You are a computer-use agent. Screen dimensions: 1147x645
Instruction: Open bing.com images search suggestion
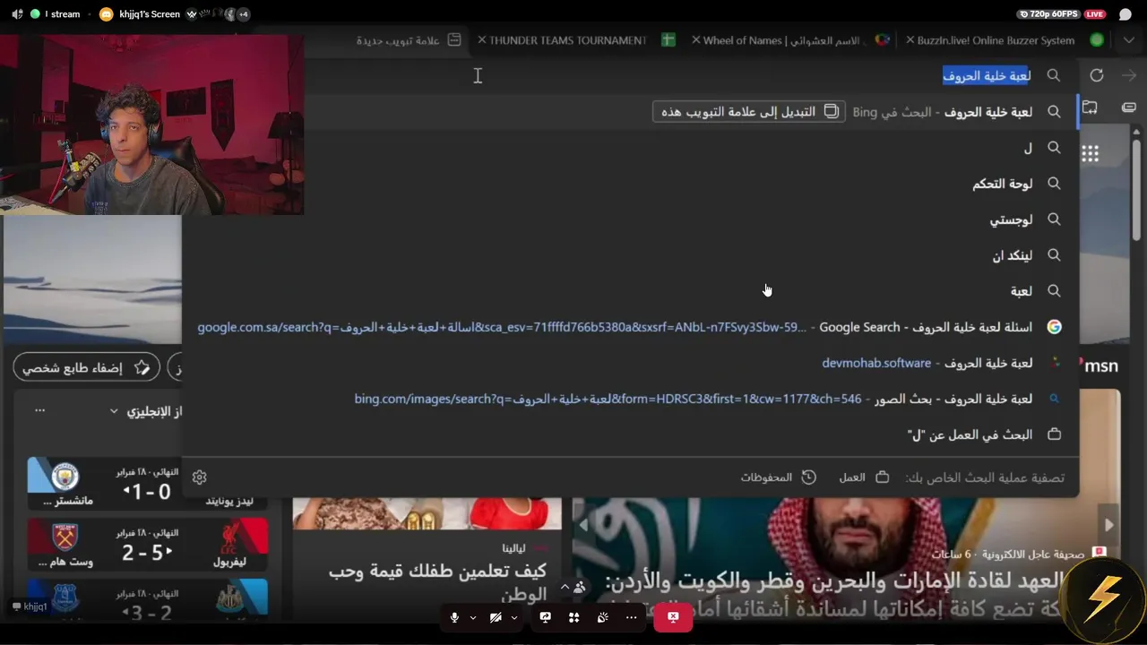pyautogui.click(x=630, y=399)
